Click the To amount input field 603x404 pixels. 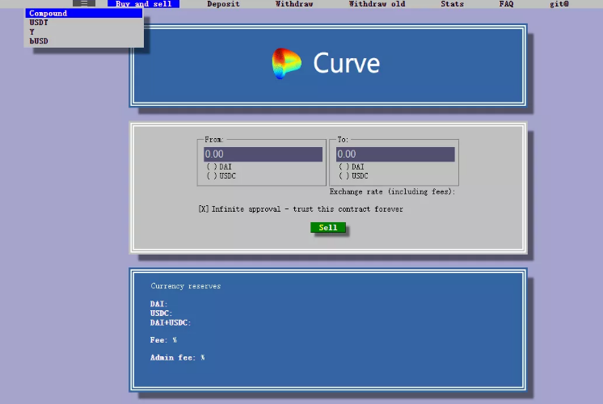[x=395, y=154]
